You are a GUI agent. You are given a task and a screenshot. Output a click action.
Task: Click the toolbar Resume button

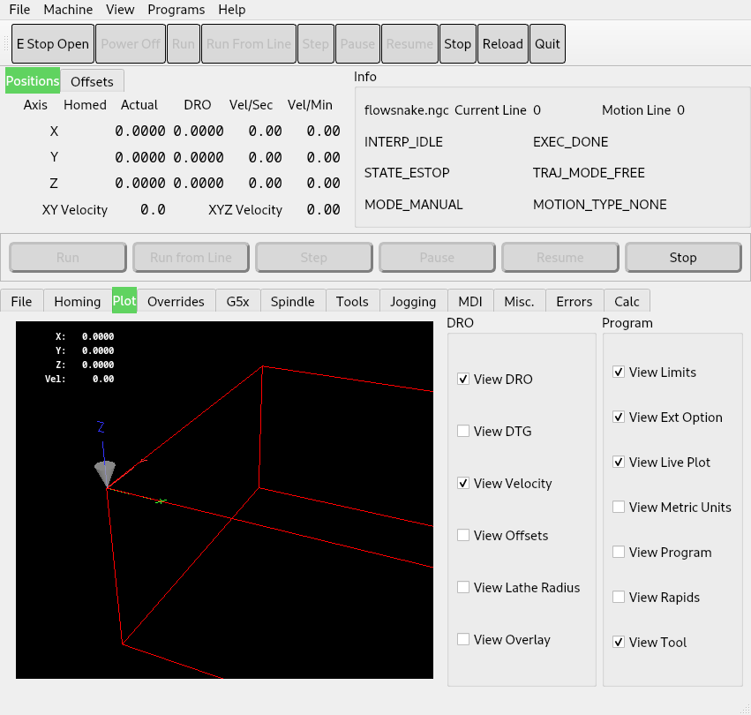click(410, 44)
